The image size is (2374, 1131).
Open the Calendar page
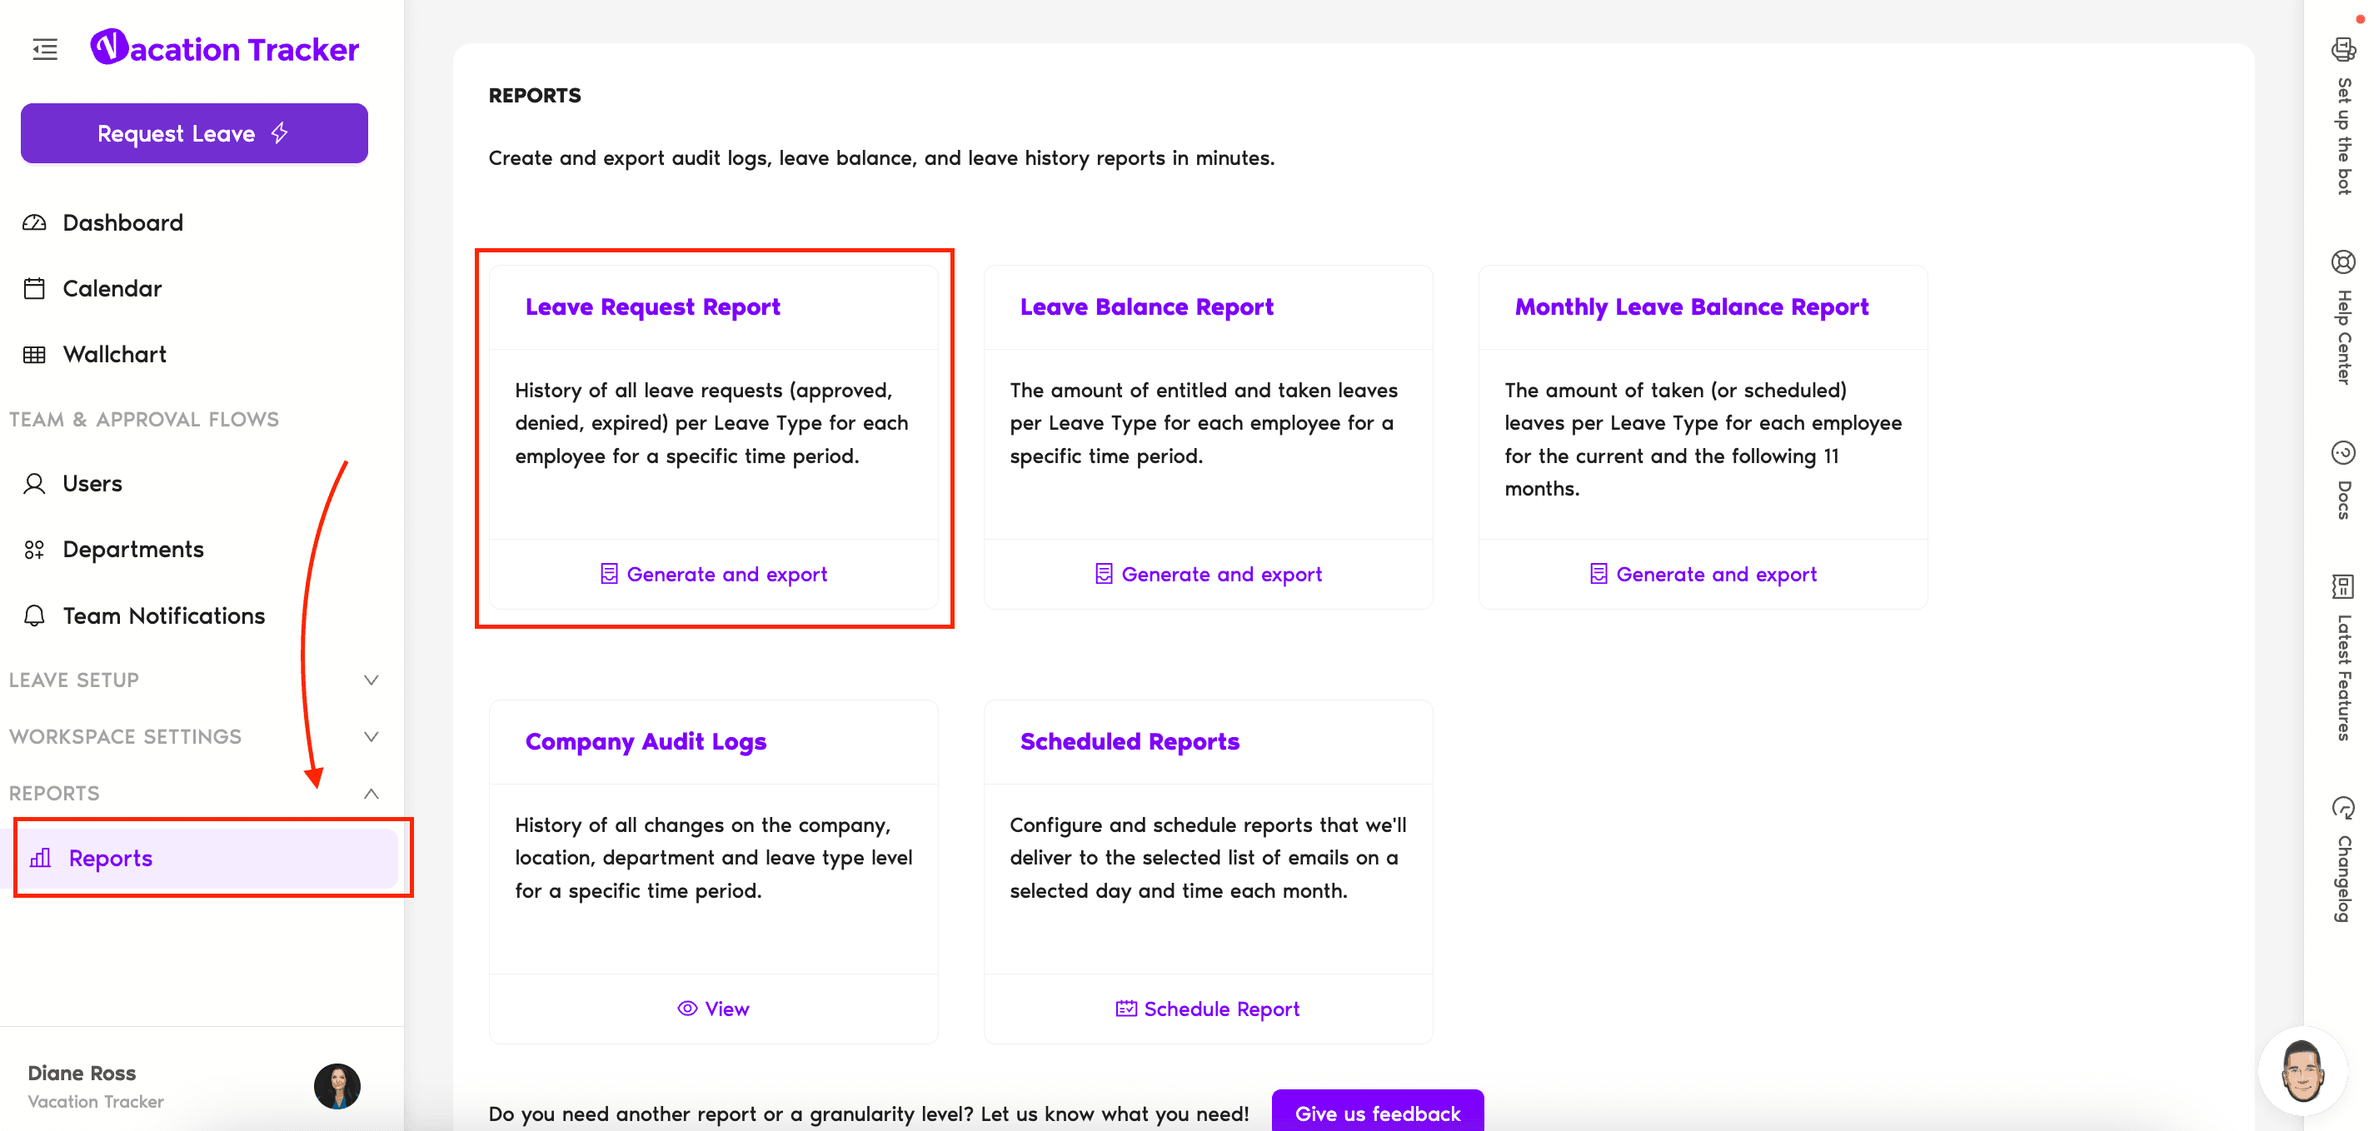pos(112,288)
